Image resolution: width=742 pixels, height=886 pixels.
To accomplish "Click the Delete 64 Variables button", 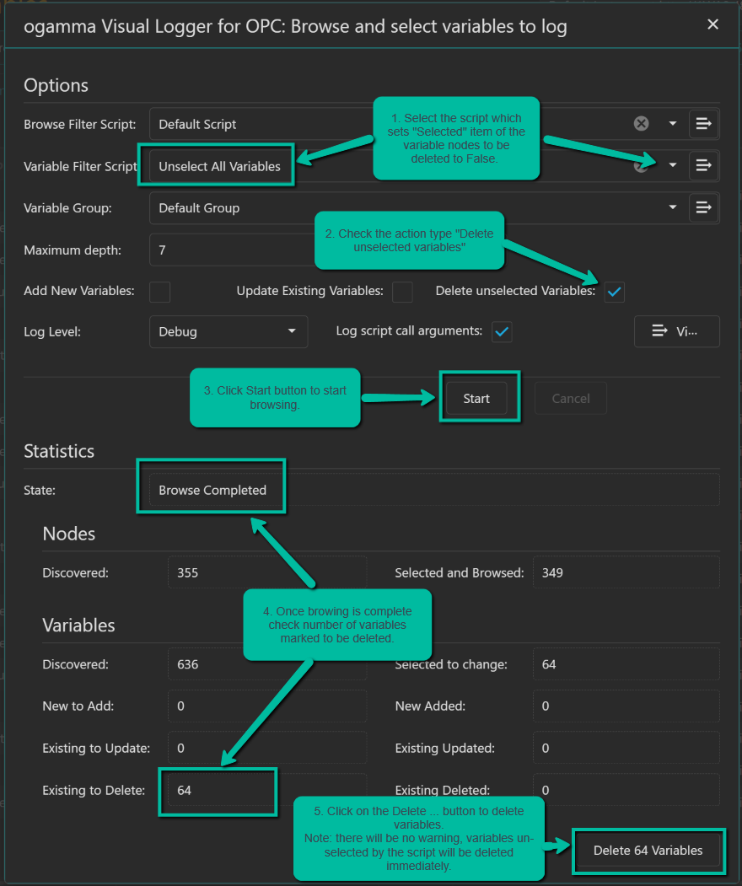I will coord(648,851).
